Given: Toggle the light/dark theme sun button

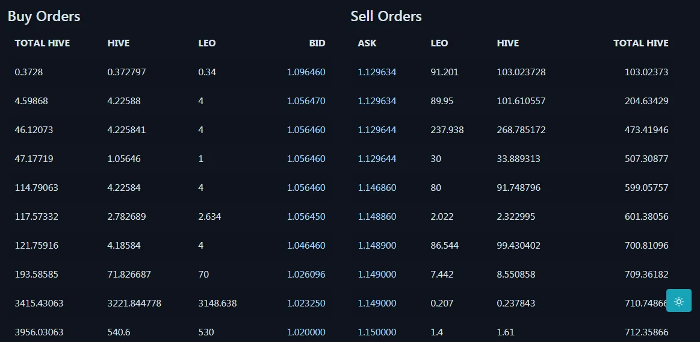Looking at the screenshot, I should (678, 300).
